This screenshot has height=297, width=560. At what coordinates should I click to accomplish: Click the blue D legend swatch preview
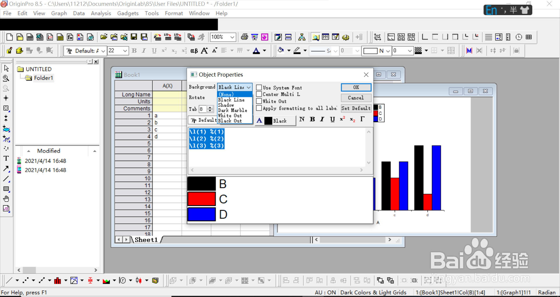click(x=202, y=214)
